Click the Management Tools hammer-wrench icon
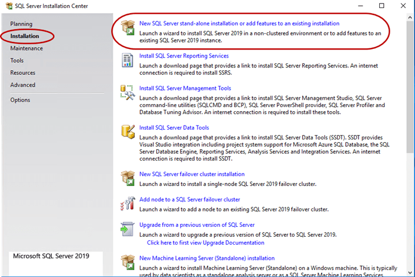The height and width of the screenshot is (277, 415). pos(127,93)
